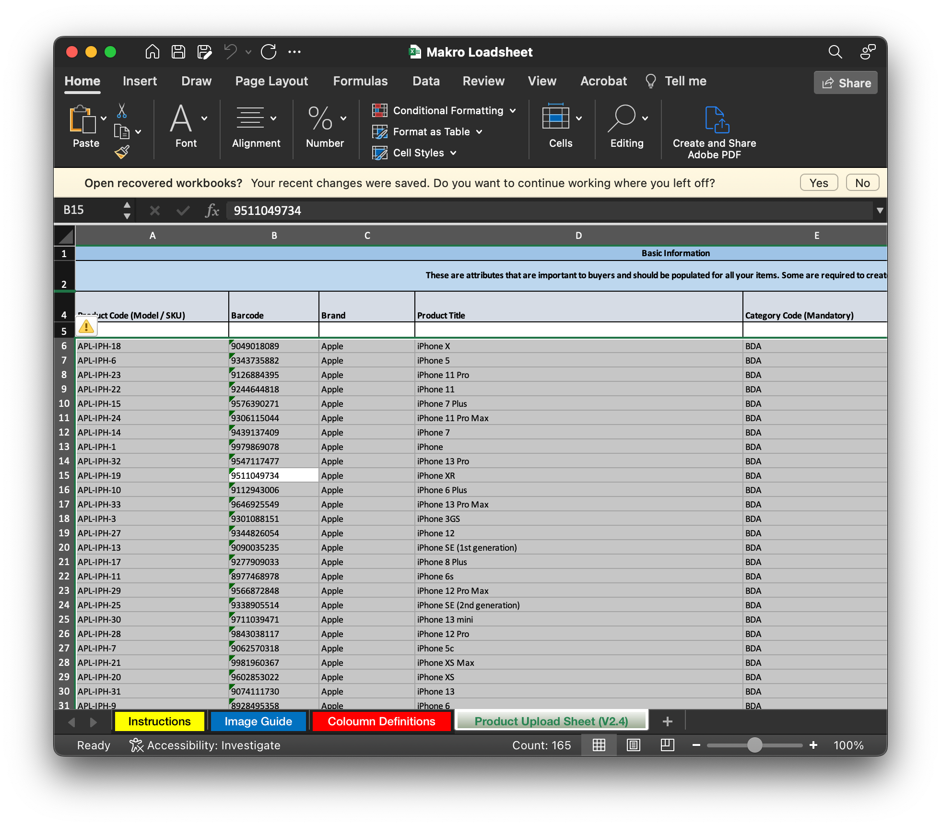Click the Redo arrow icon

click(269, 52)
